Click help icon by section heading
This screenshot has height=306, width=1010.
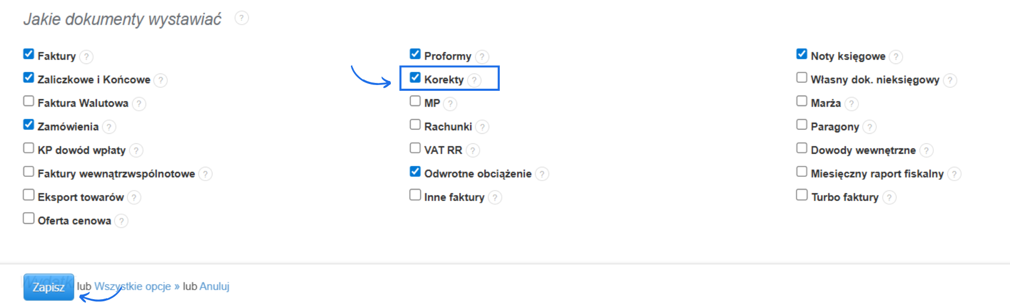click(x=241, y=18)
